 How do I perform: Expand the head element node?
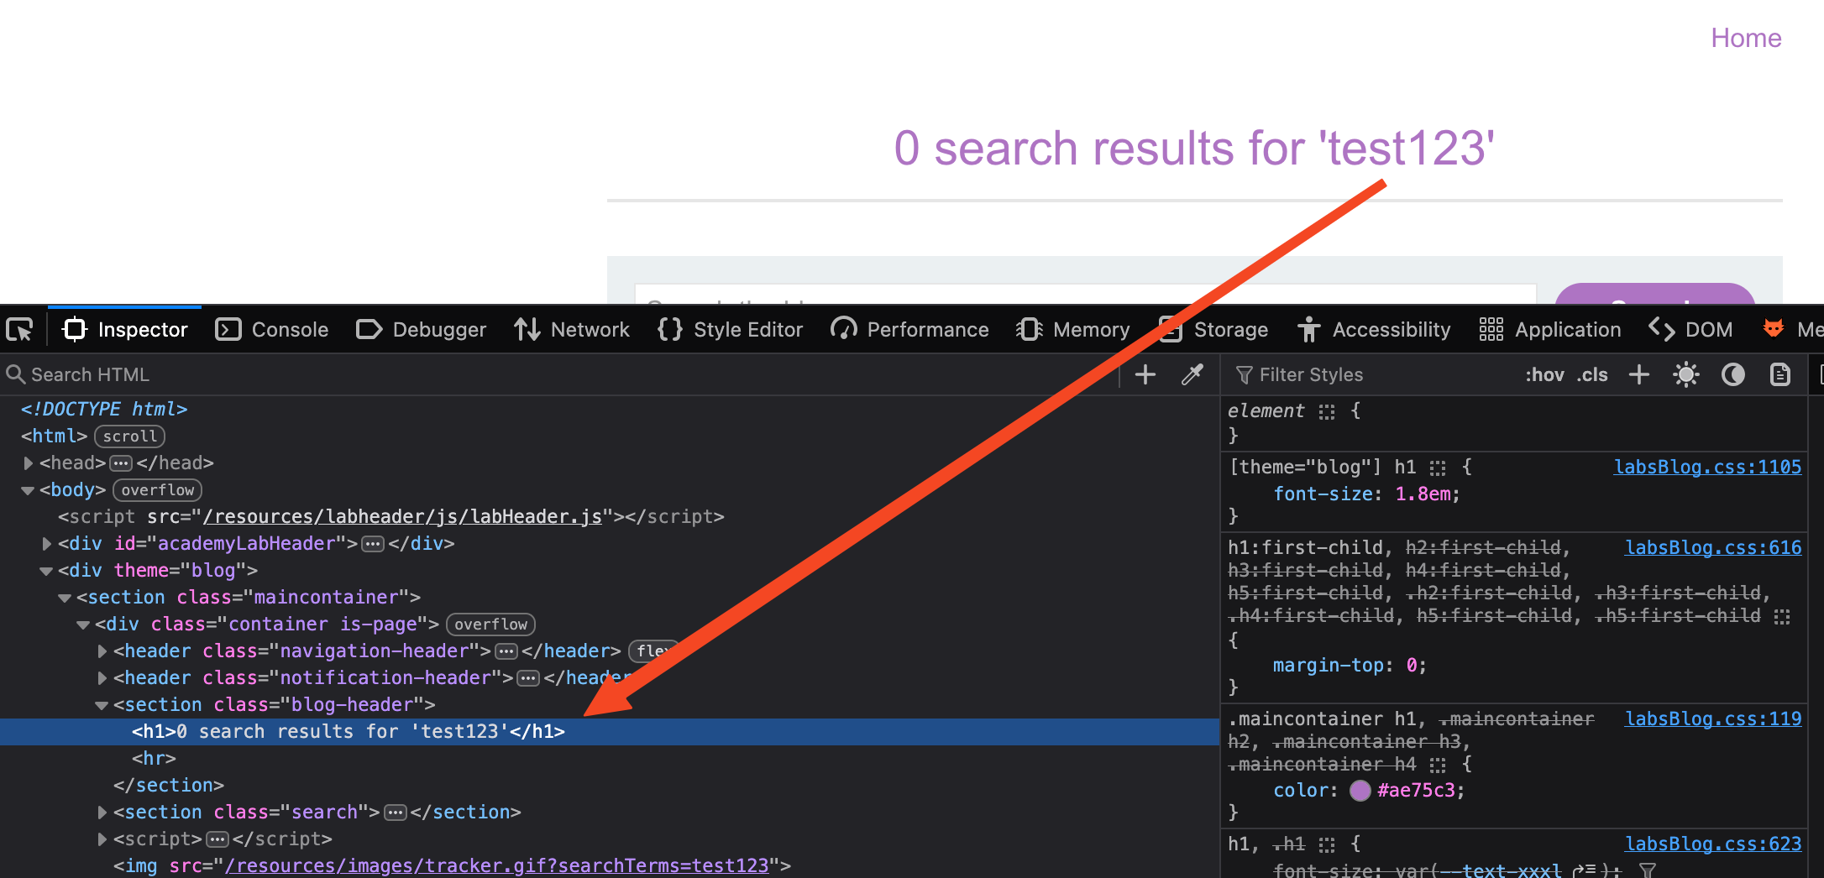click(29, 463)
